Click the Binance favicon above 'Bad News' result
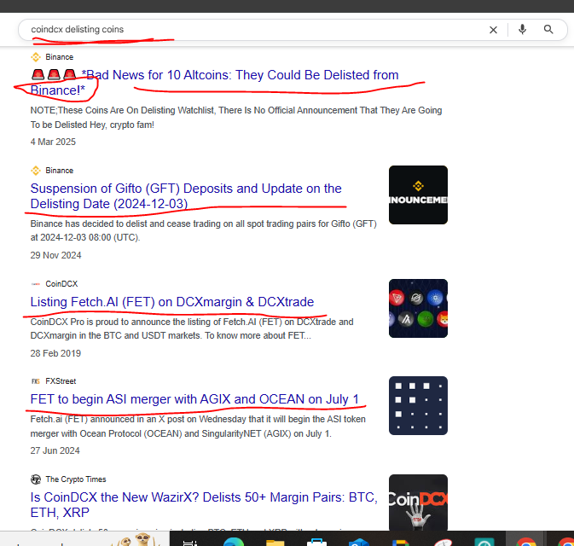 coord(36,57)
